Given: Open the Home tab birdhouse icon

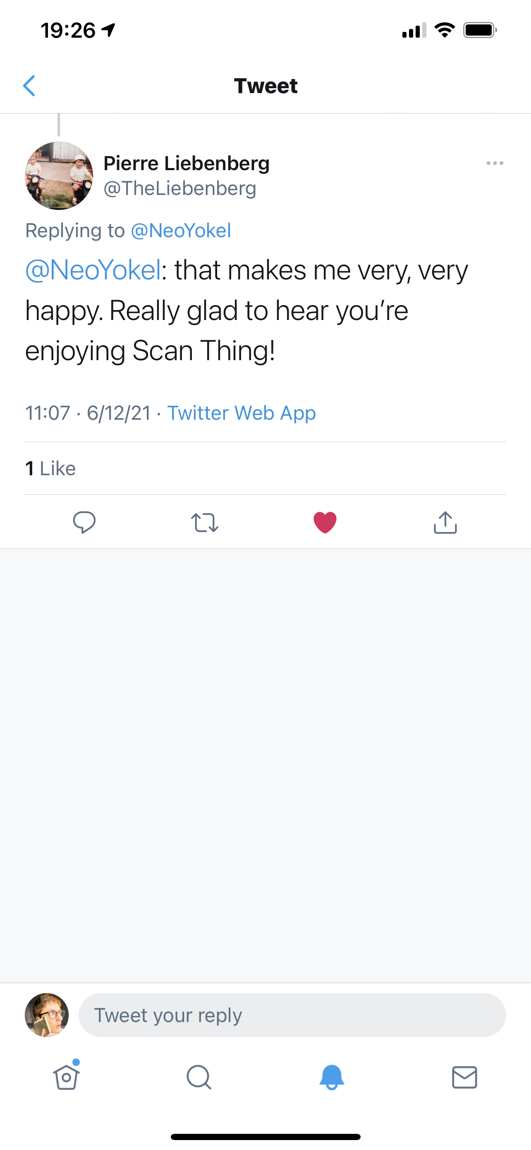Looking at the screenshot, I should [x=67, y=1077].
